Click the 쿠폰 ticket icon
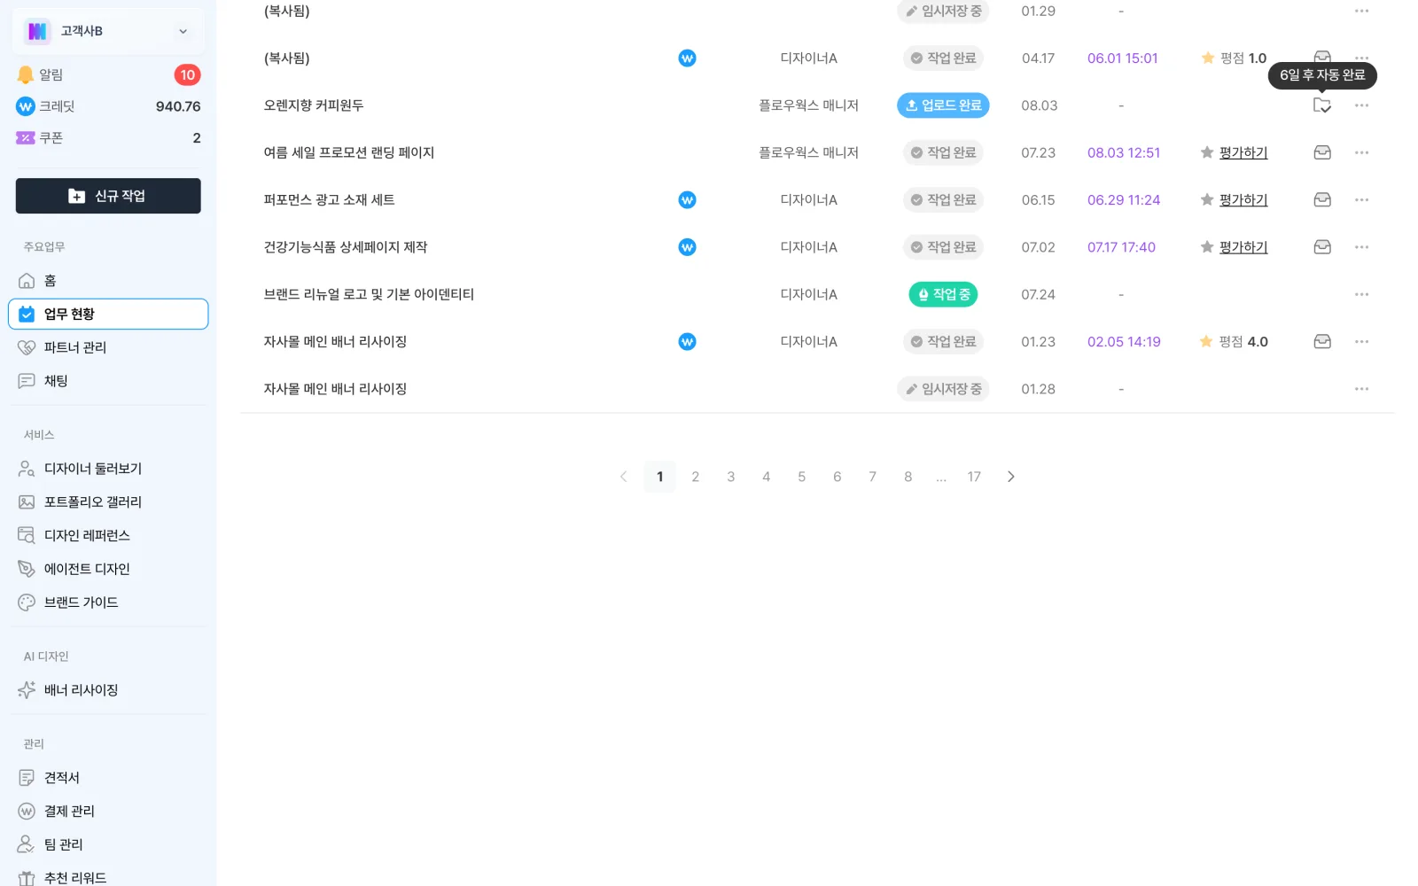The height and width of the screenshot is (886, 1418). pyautogui.click(x=26, y=138)
